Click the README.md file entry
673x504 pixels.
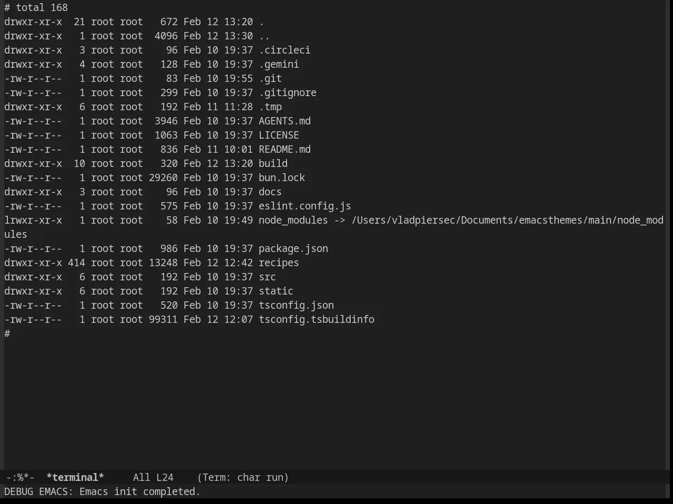point(284,149)
